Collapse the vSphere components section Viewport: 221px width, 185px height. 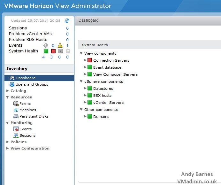pos(81,81)
